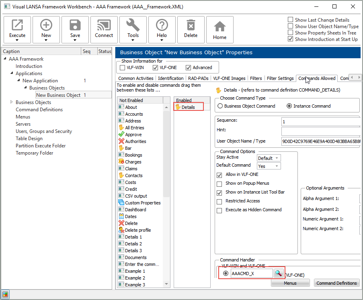The height and width of the screenshot is (300, 363).
Task: Click the Hint input field
Action: click(x=320, y=131)
